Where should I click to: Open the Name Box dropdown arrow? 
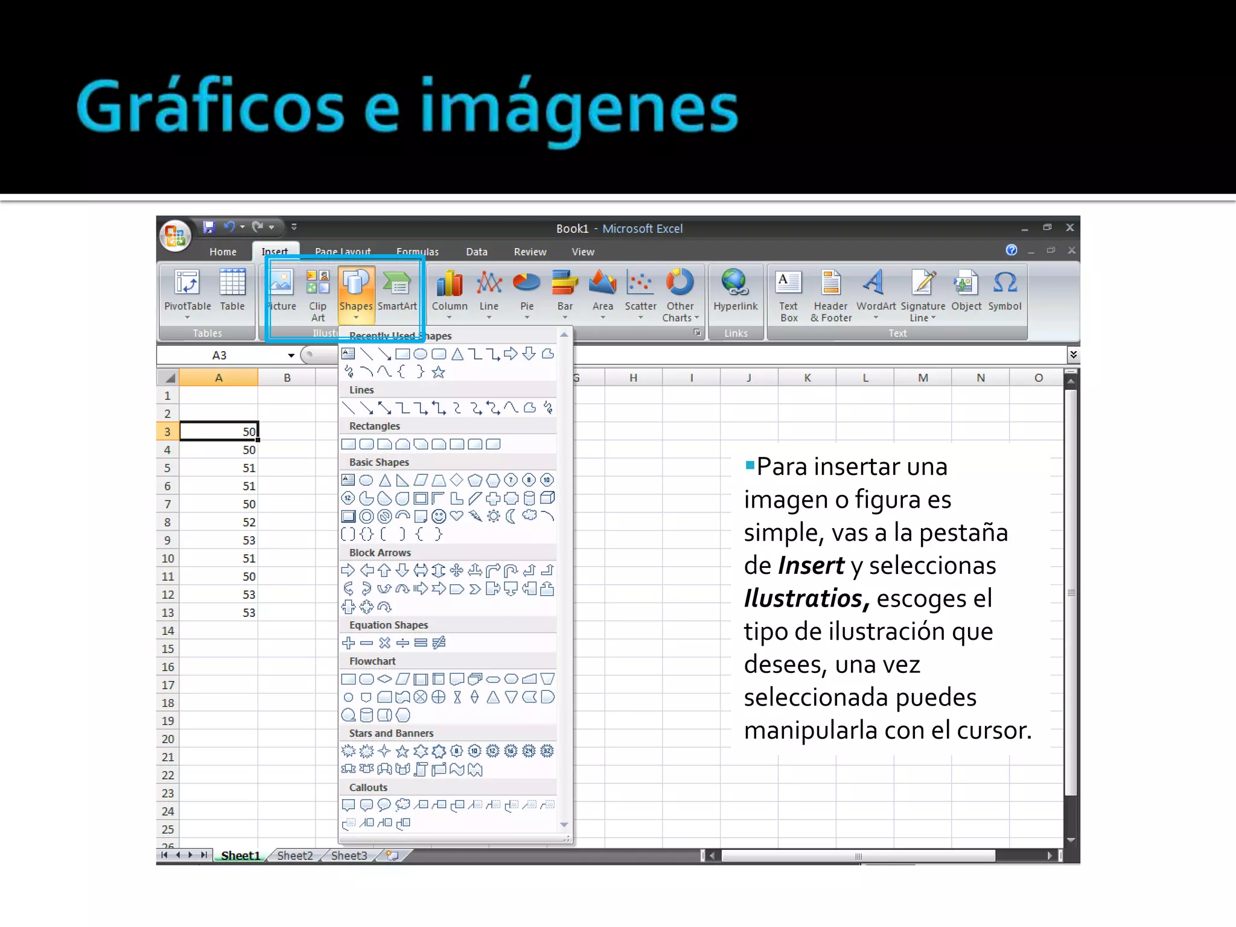[x=291, y=355]
